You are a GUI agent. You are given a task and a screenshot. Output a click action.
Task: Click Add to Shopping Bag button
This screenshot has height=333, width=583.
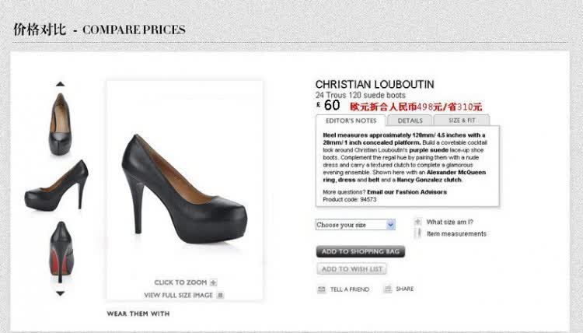360,251
